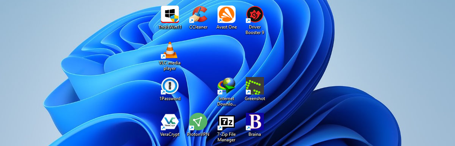This screenshot has height=146, width=455.
Task: Select the Avast One desktop icon
Action: click(x=227, y=14)
